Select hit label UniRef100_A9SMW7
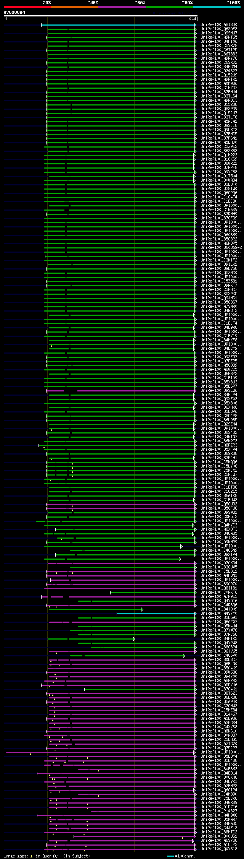This screenshot has height=859, width=244. [x=219, y=33]
